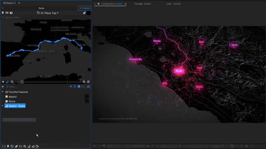Viewport: 266px width, 149px height.
Task: Switch to the Footage (none) tab
Action: pos(143,4)
